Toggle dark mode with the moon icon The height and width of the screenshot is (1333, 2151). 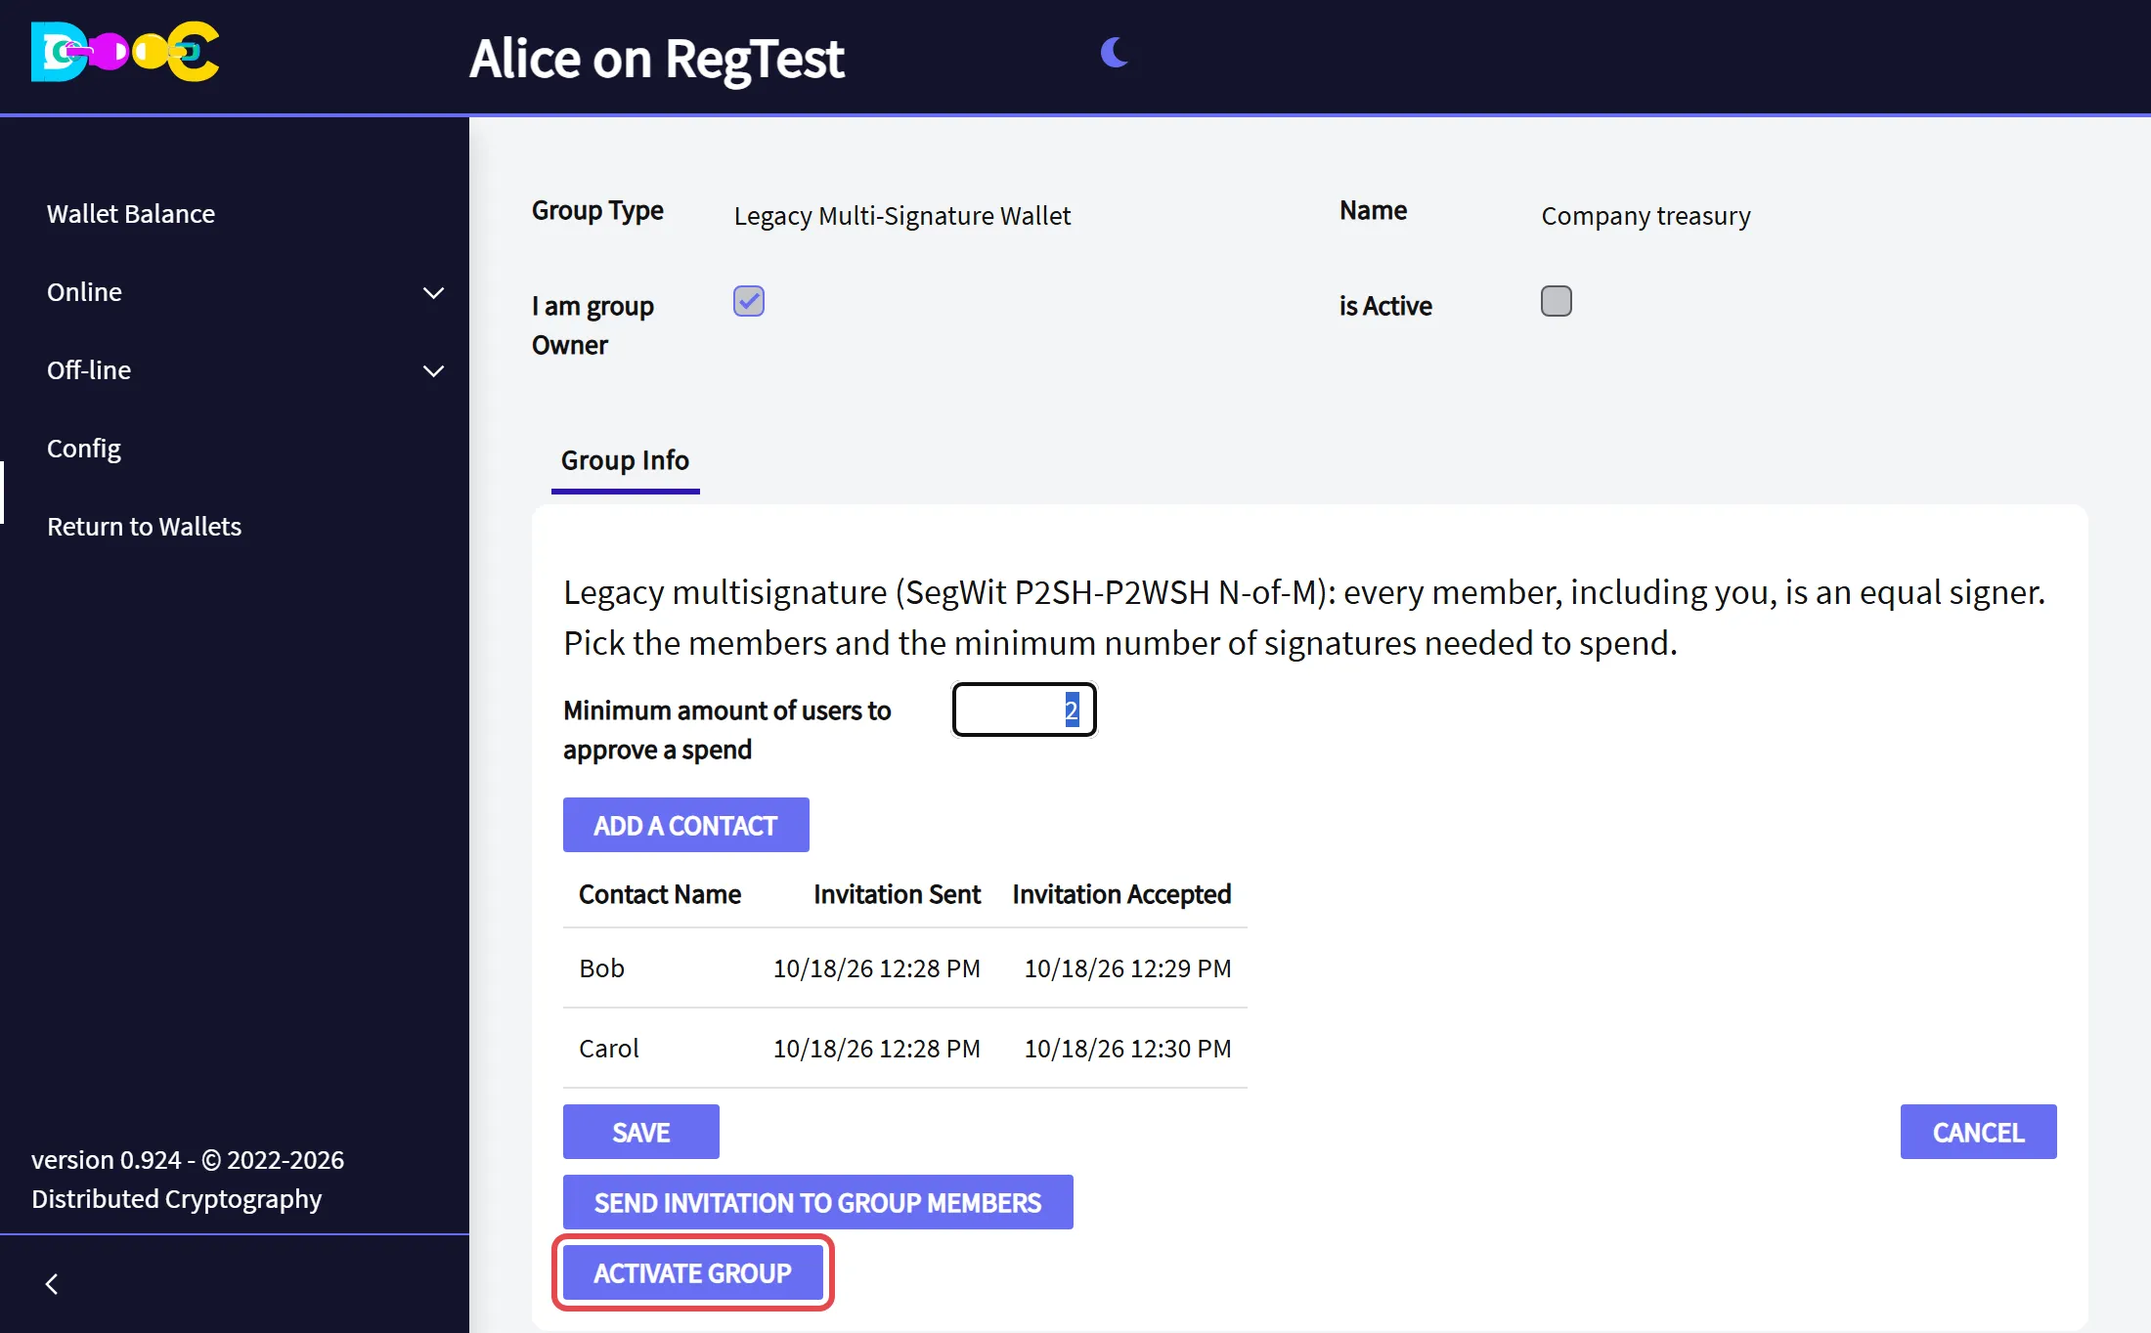(1115, 52)
